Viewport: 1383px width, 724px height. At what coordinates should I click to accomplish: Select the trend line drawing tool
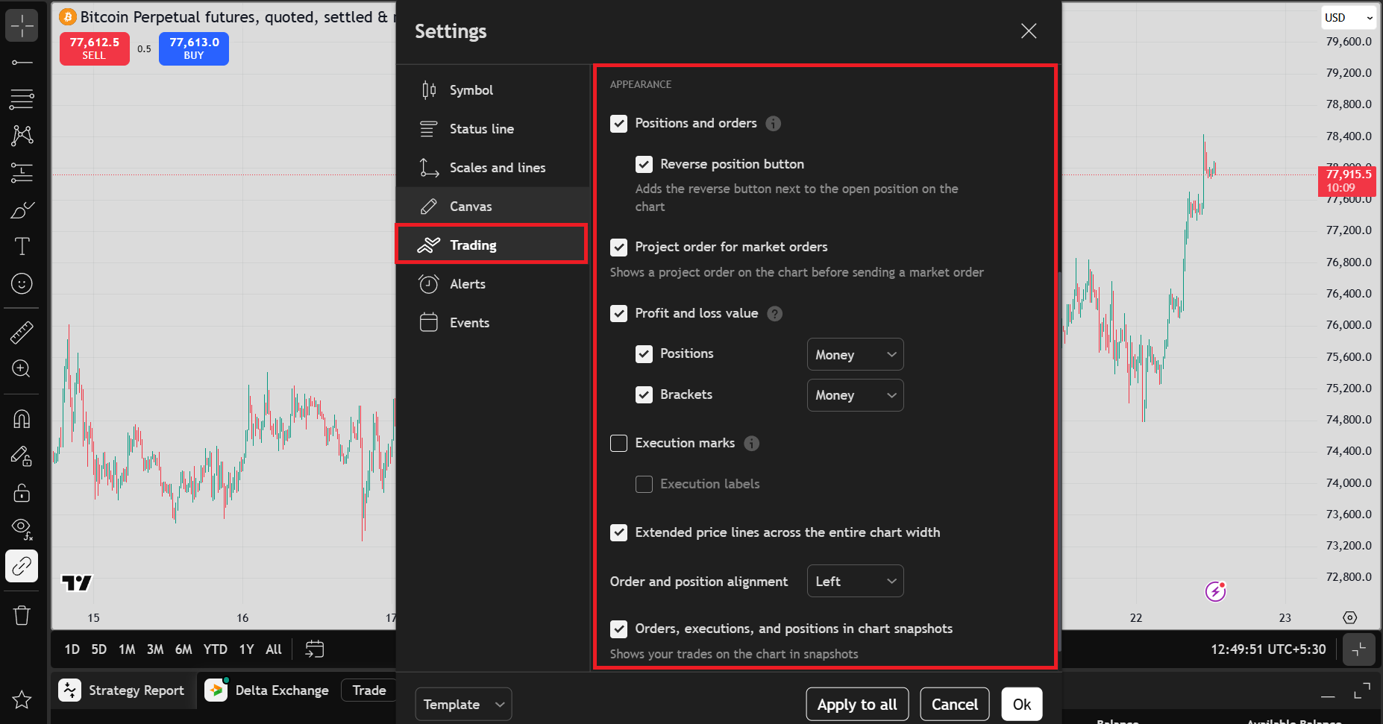22,63
